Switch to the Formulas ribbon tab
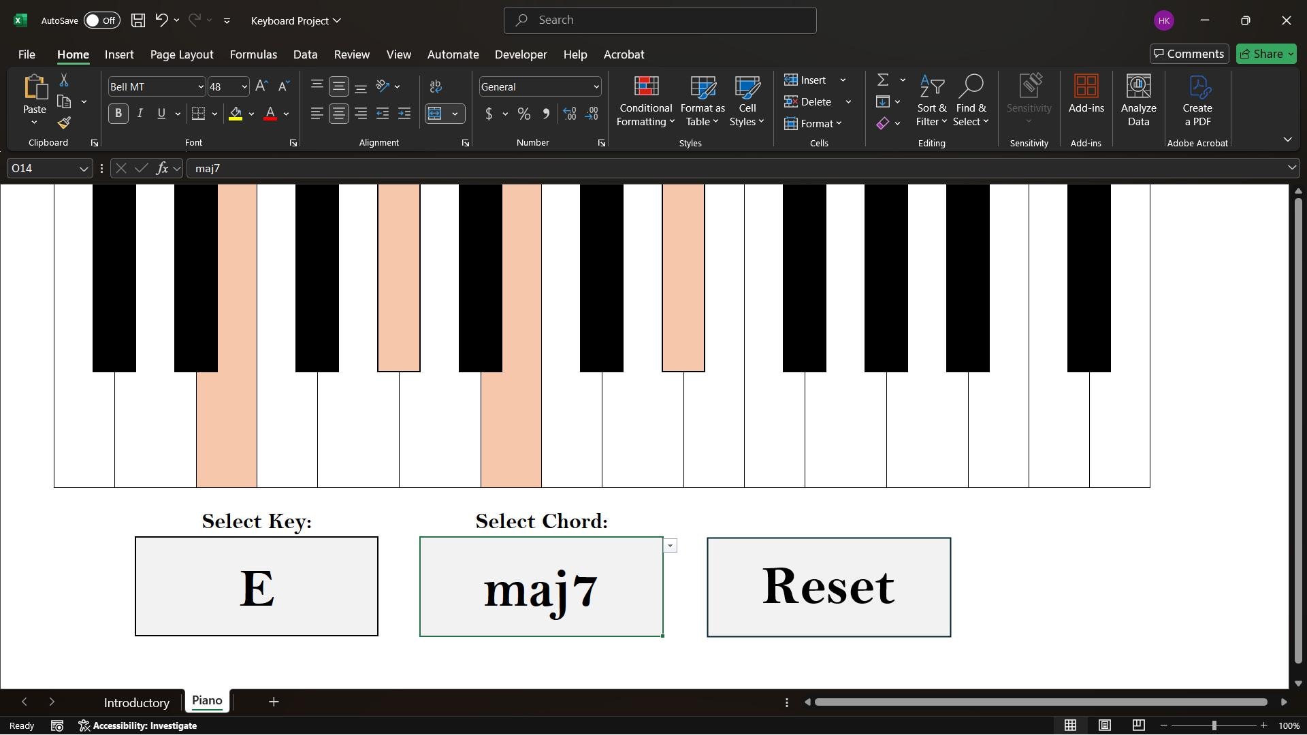The image size is (1307, 735). click(x=253, y=54)
